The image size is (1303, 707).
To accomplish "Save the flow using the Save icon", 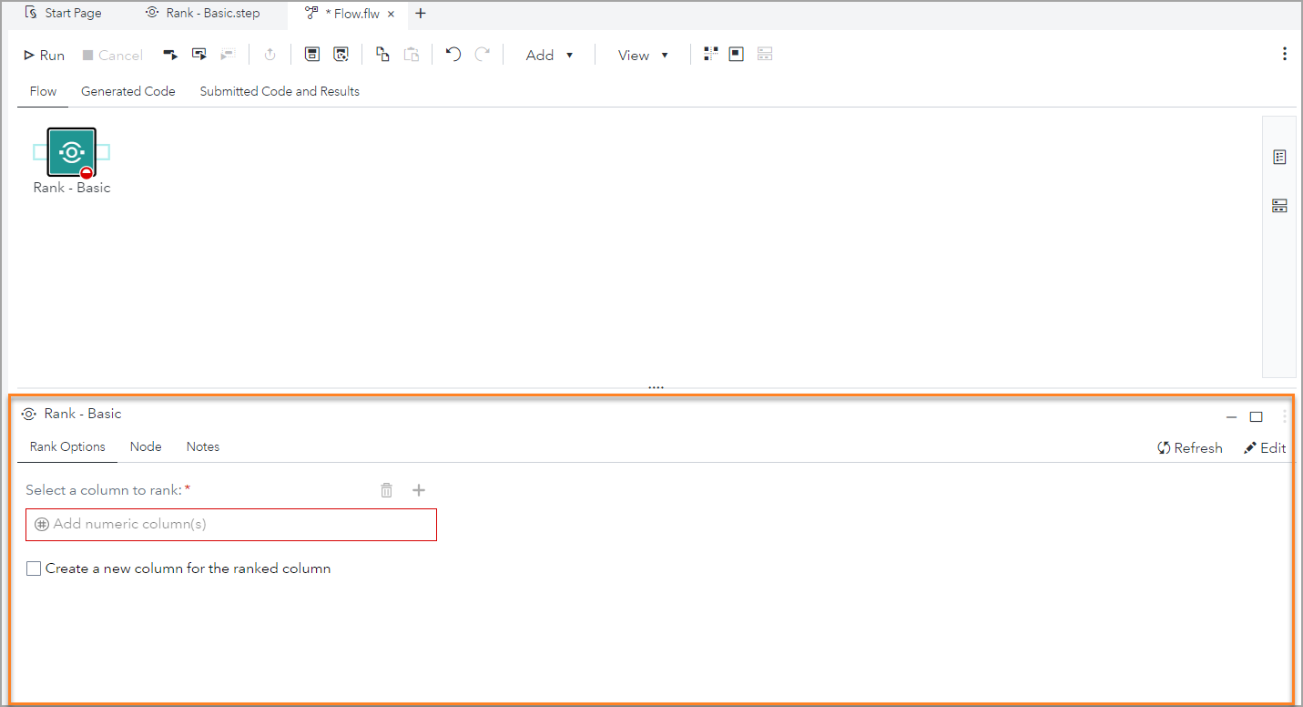I will (311, 54).
